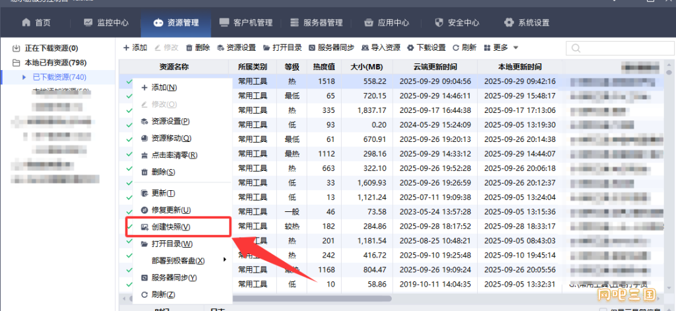Toggle green check of row with 热度值 182
The height and width of the screenshot is (311, 676).
(x=130, y=226)
